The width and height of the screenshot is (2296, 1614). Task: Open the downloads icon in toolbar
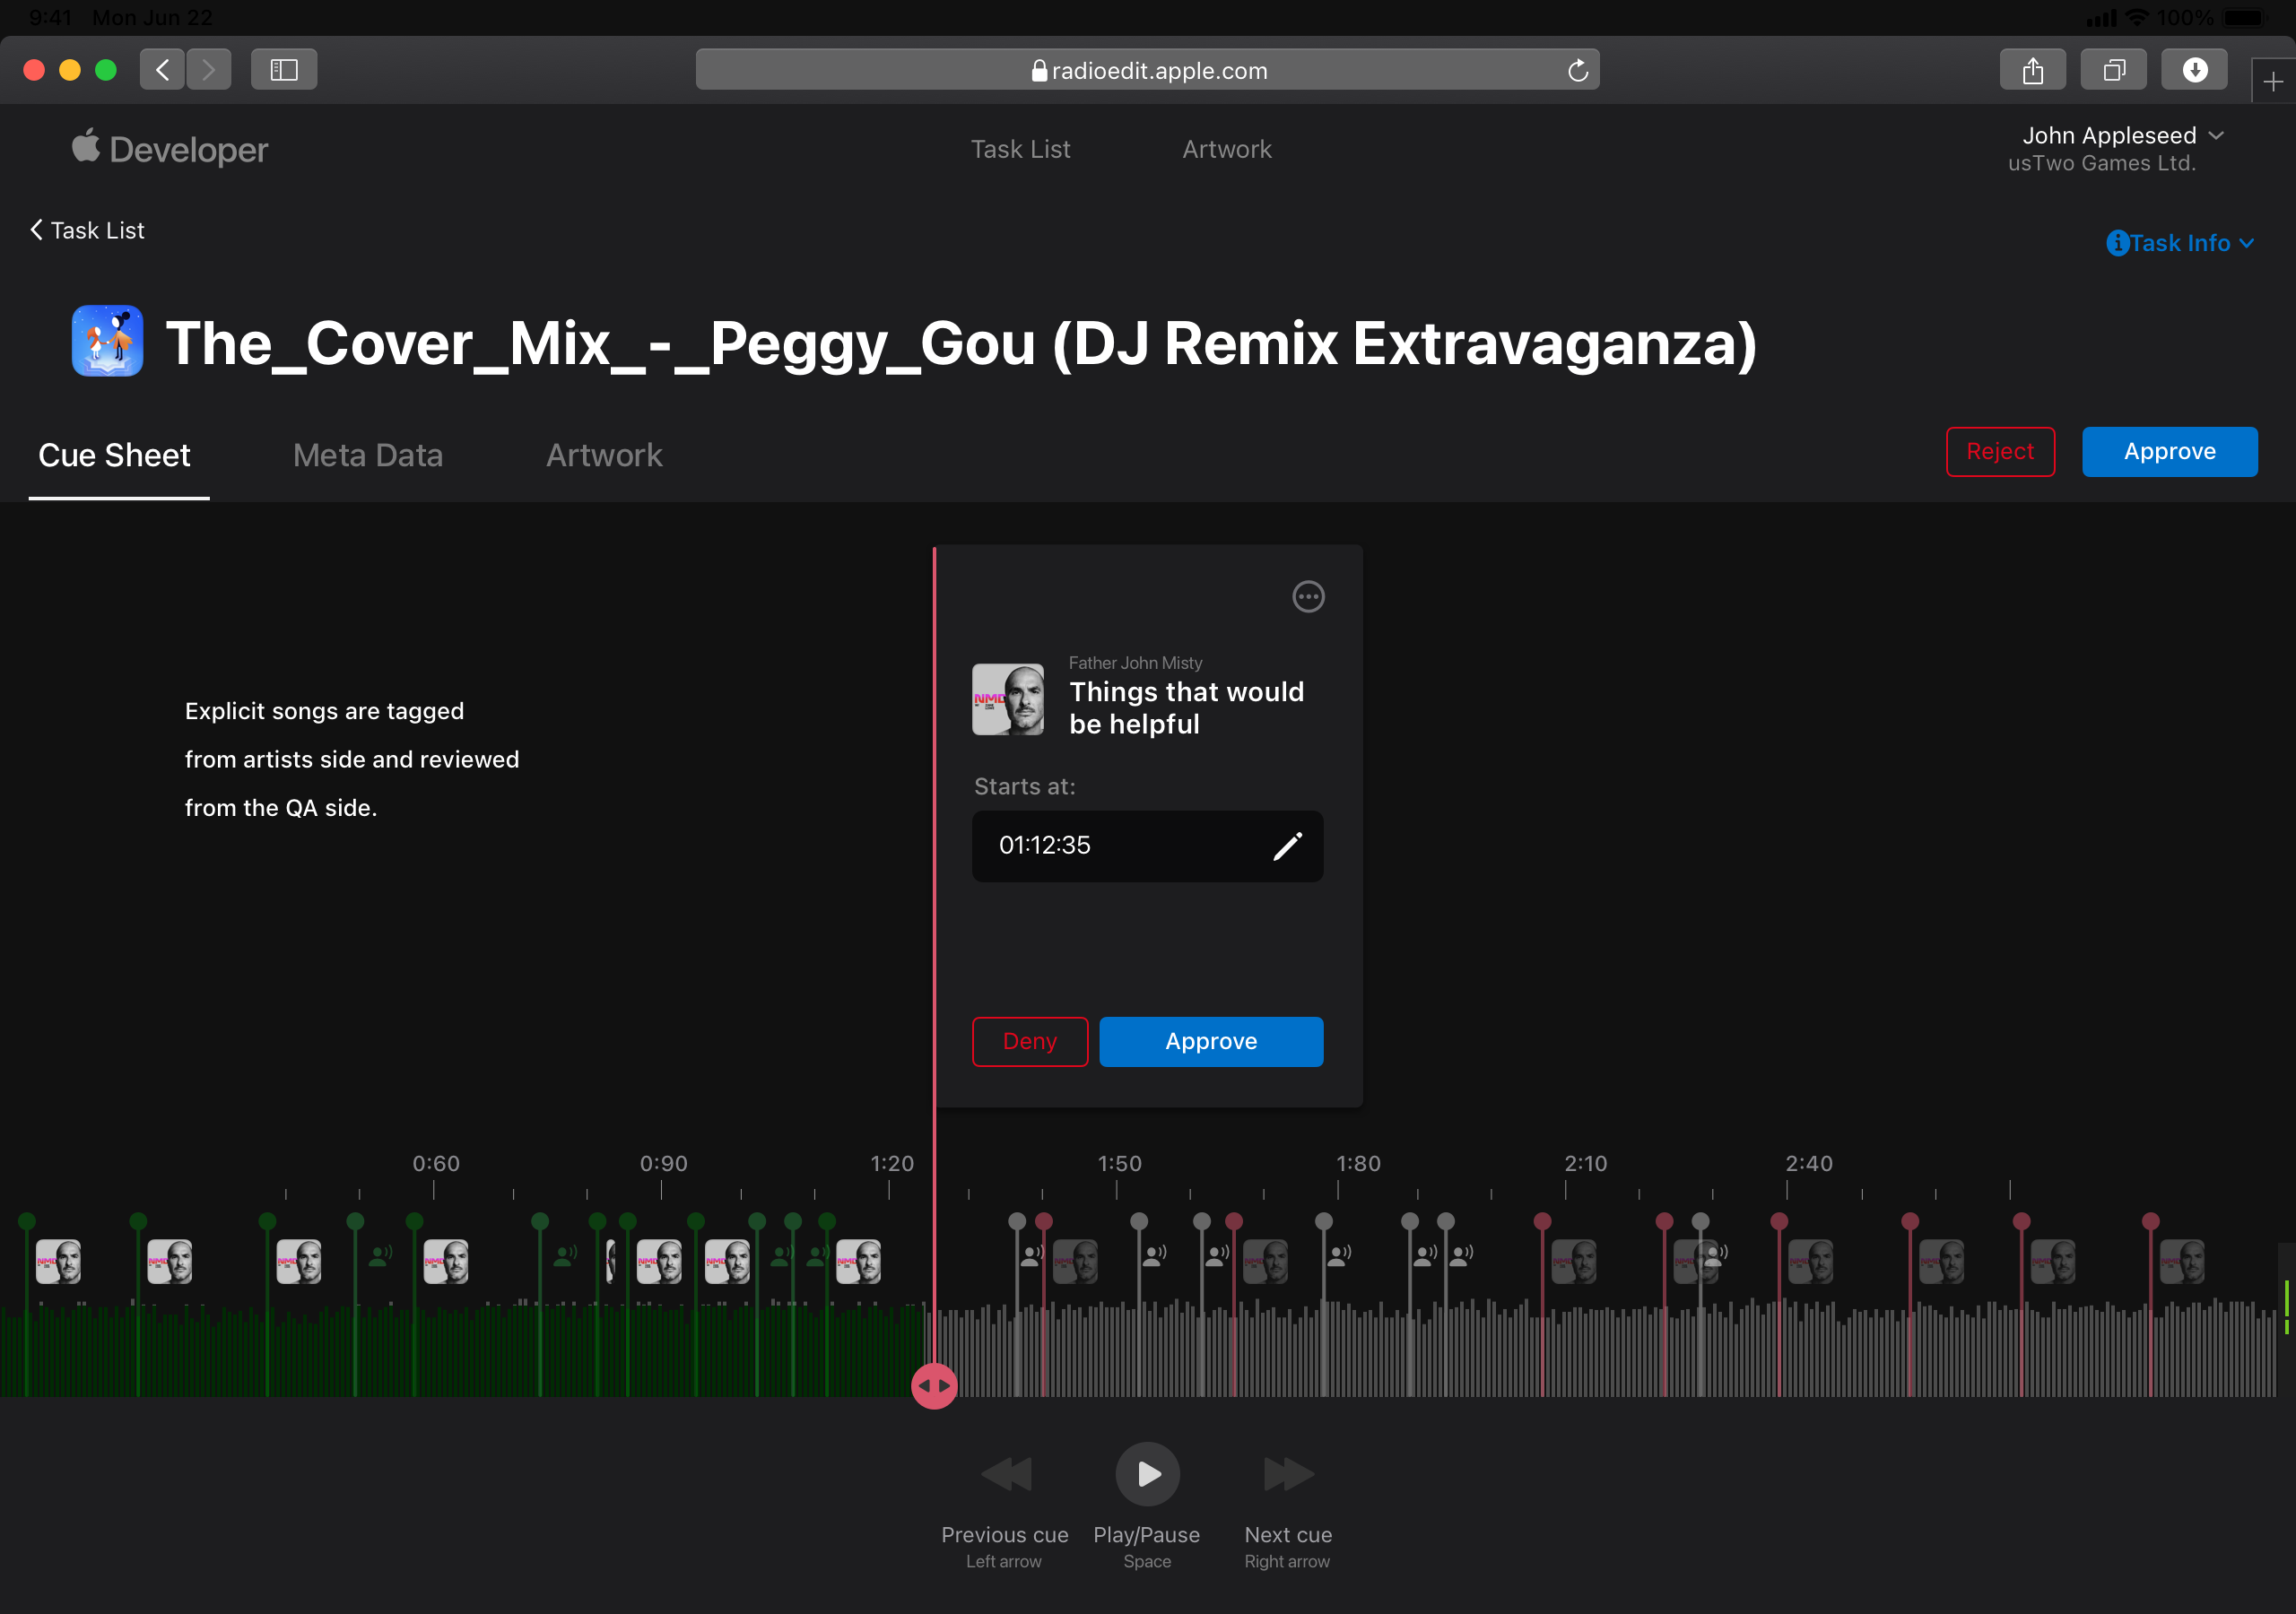click(2194, 69)
